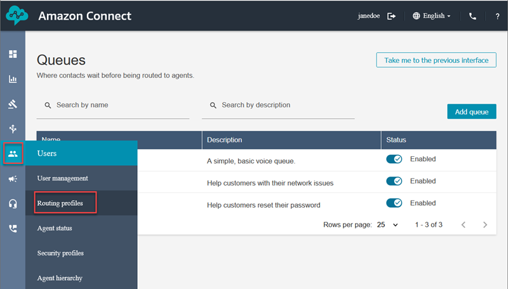Open the Dashboard icon in sidebar
The width and height of the screenshot is (508, 289).
[12, 54]
